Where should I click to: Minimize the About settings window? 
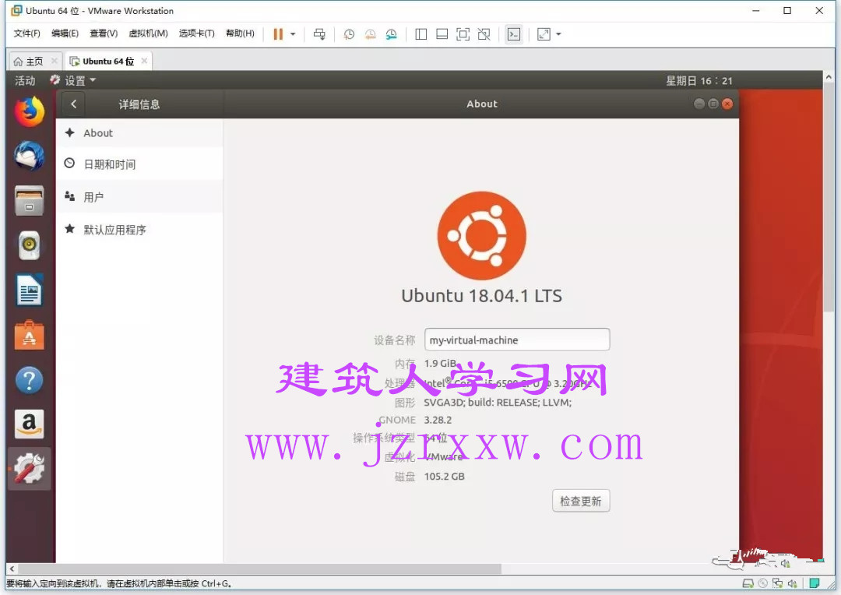(698, 104)
